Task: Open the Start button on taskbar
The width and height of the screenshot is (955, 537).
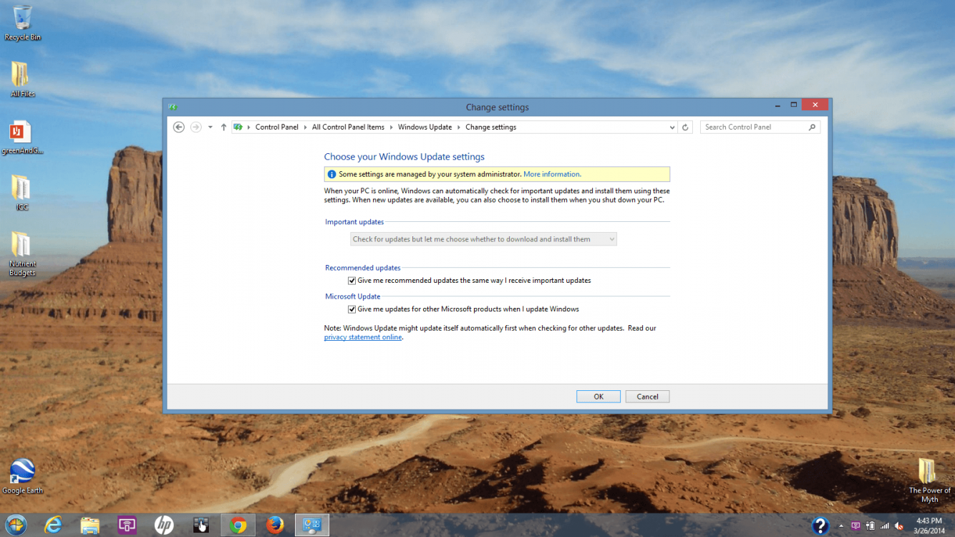Action: coord(16,525)
